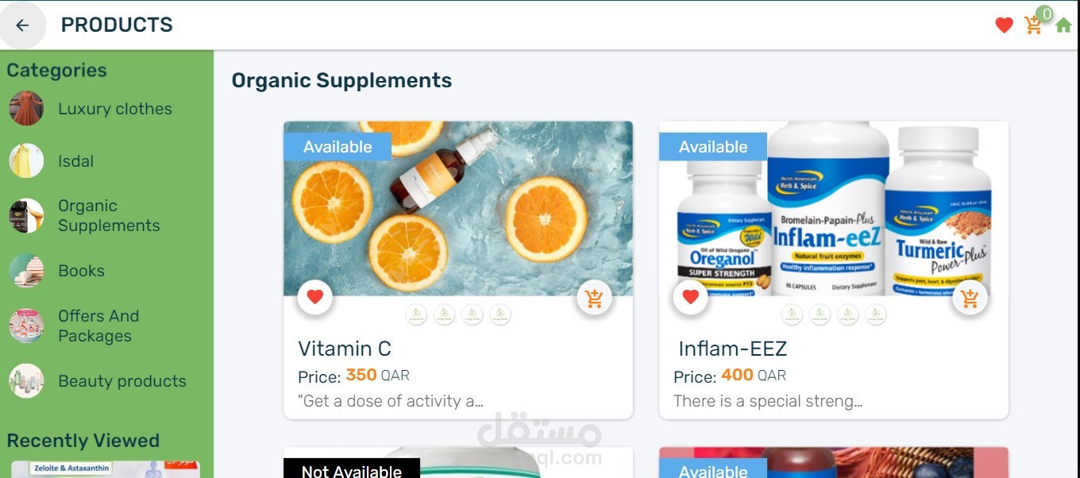Add Inflam-EEZ to the cart
Screen dimensions: 1080x478
pos(970,299)
